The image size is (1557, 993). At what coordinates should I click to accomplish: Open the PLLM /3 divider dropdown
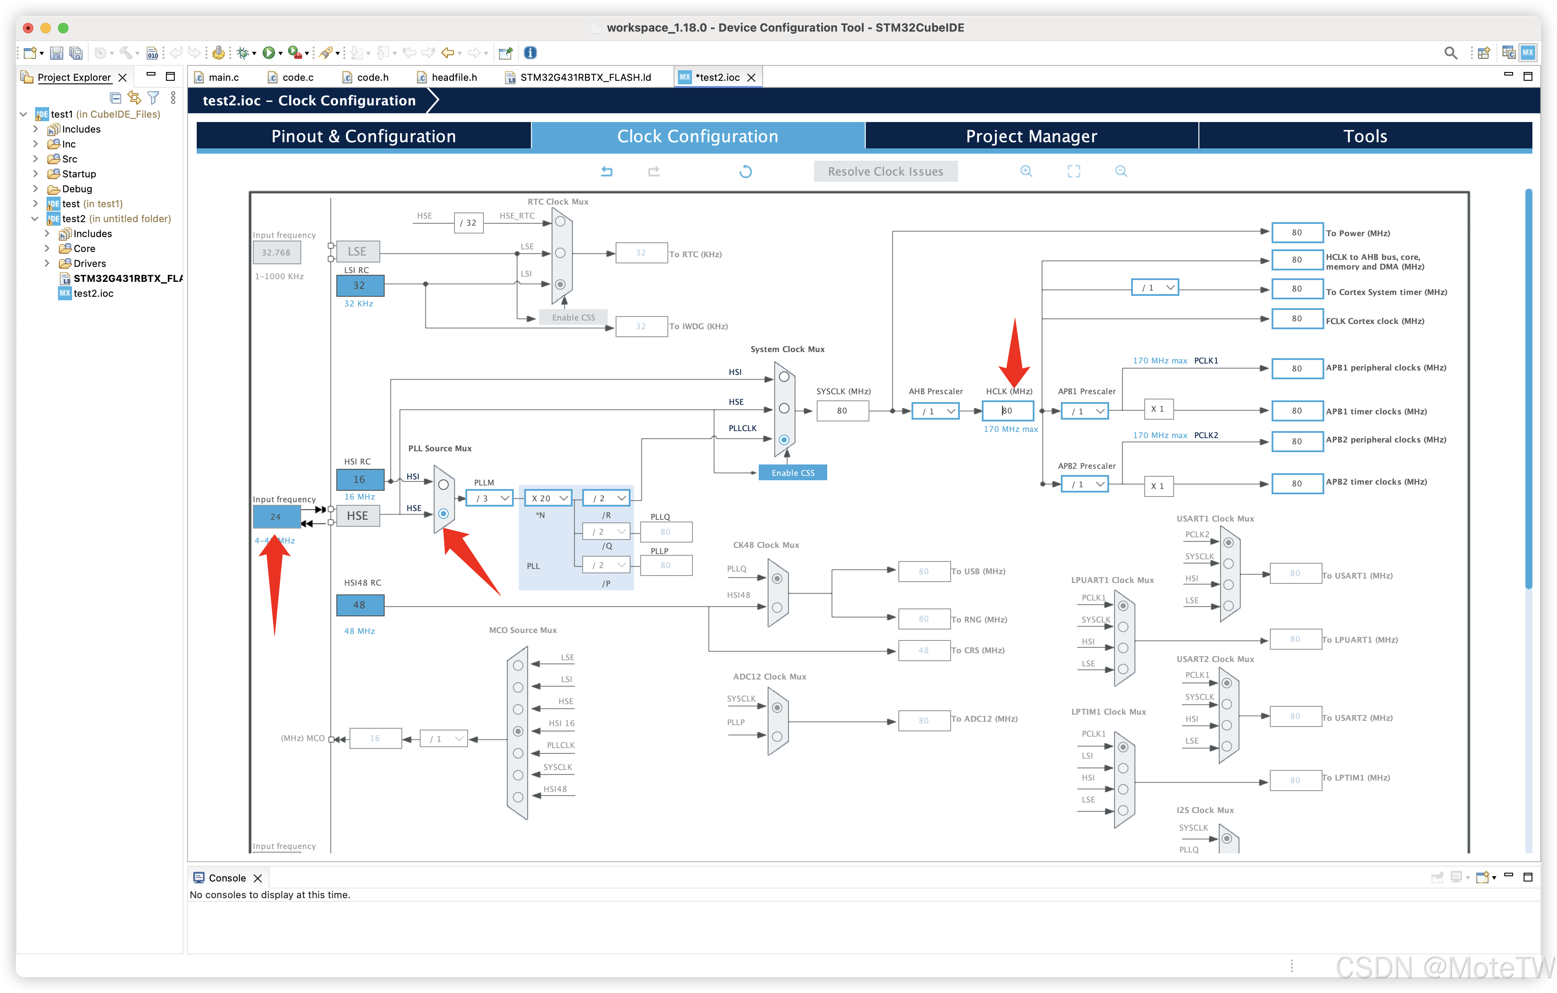[x=490, y=498]
